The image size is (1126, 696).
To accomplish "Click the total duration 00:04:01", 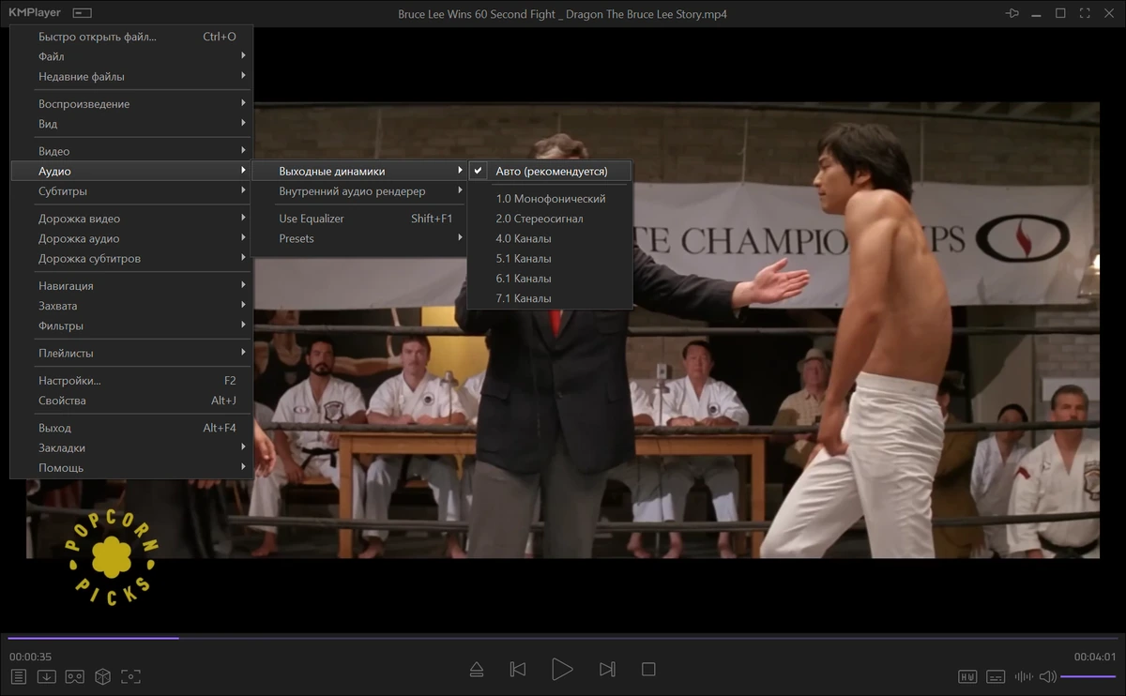I will coord(1095,657).
